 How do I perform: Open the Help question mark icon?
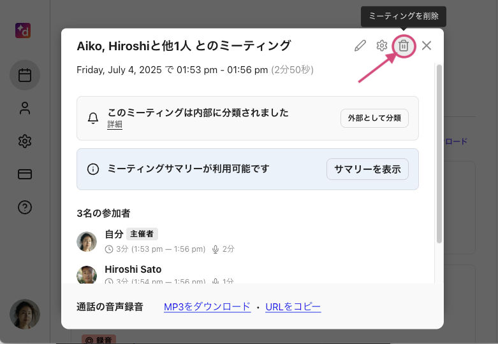pos(25,207)
